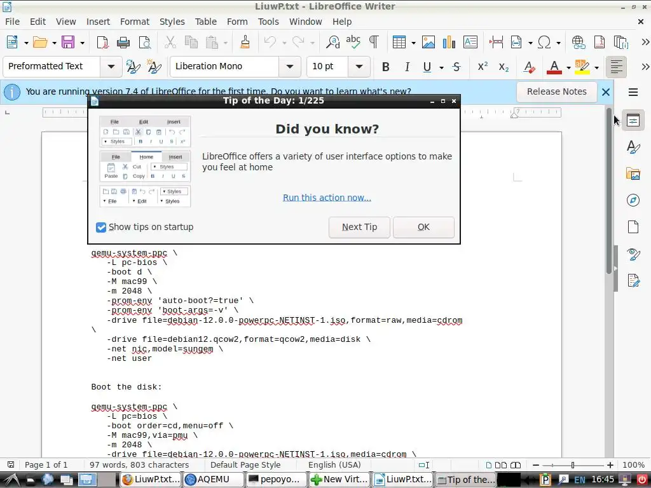651x488 pixels.
Task: Click OK in Tip of the Day
Action: [x=423, y=227]
